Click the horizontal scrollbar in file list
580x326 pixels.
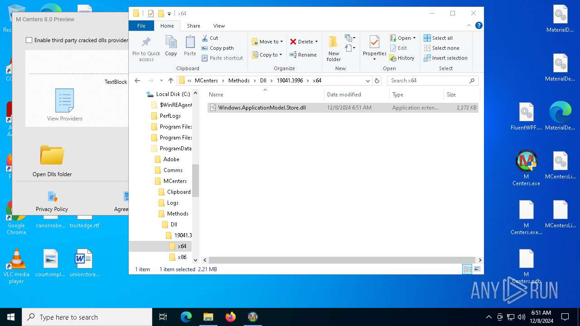(x=342, y=260)
